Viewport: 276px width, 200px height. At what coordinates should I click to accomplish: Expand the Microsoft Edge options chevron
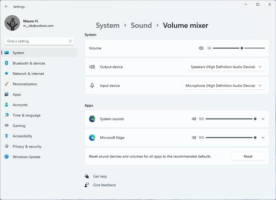point(263,138)
